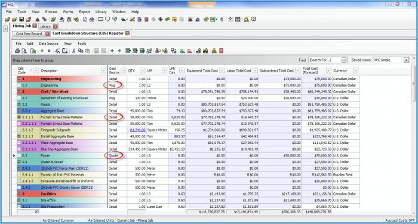
Task: Click the 2.3 Power row description
Action: [x=45, y=156]
